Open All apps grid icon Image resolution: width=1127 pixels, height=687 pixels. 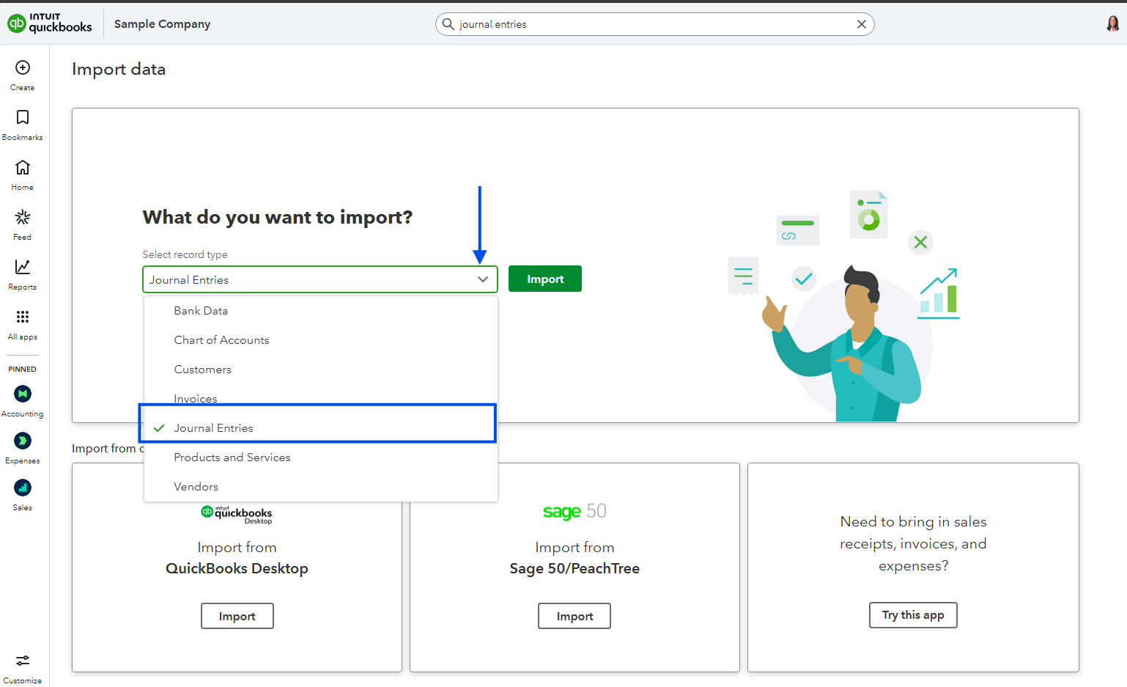[23, 317]
